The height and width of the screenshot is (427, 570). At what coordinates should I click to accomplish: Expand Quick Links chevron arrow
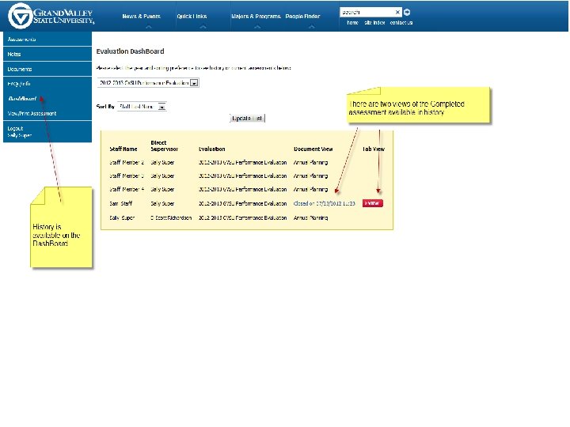pyautogui.click(x=203, y=27)
